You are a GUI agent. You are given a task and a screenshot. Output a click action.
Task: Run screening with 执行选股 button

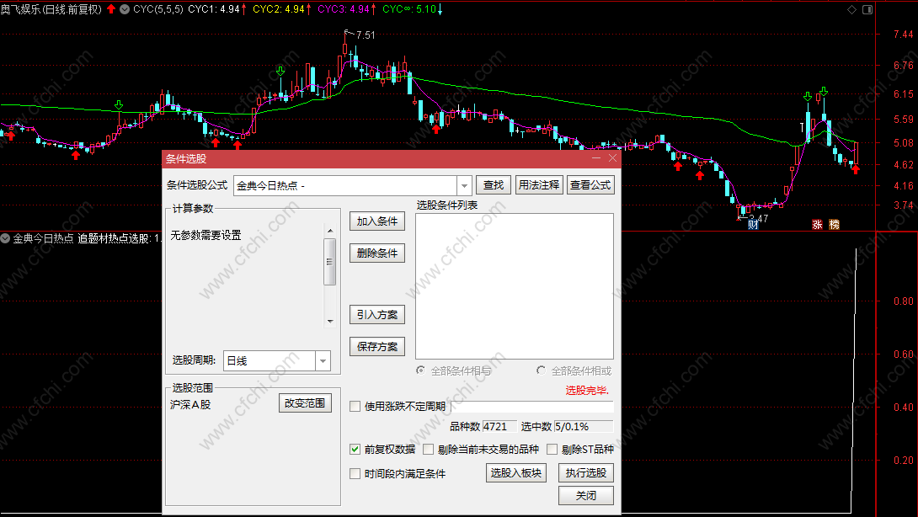[586, 473]
